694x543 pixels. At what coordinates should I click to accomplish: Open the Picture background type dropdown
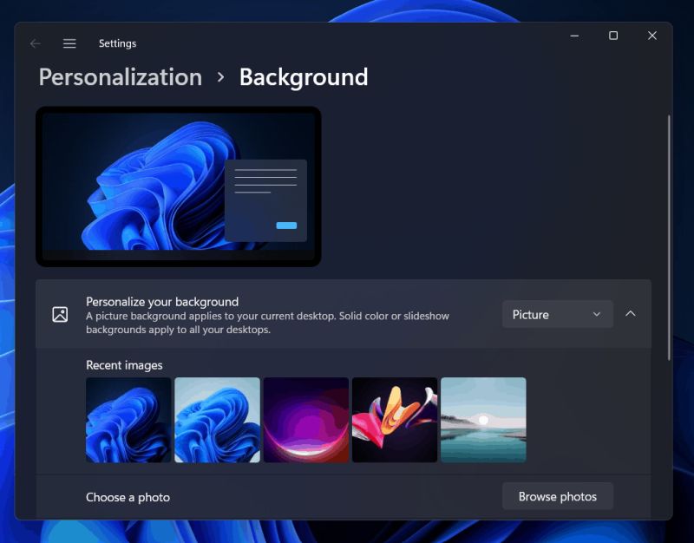557,314
